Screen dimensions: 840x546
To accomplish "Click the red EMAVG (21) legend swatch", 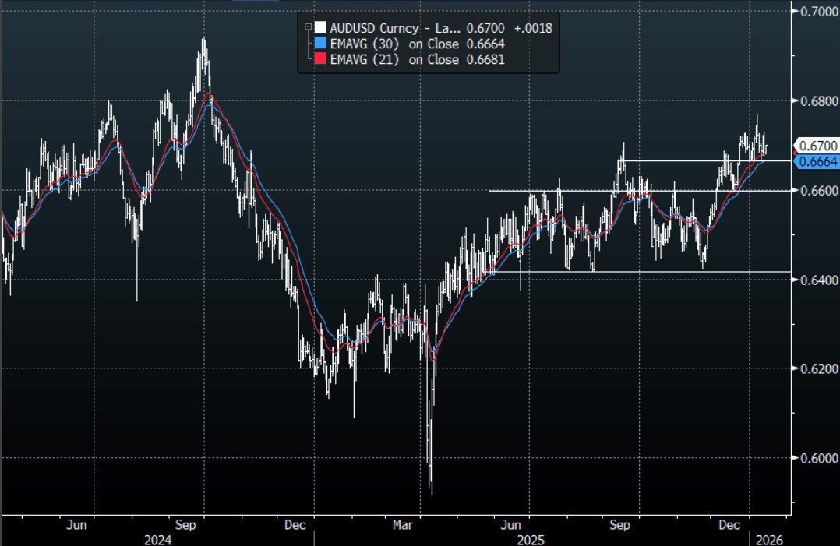I will [x=319, y=59].
